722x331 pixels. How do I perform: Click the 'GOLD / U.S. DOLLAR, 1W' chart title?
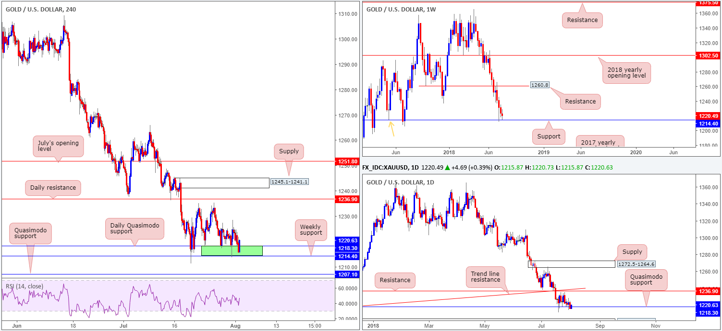click(401, 9)
